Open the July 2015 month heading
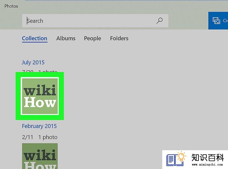 33,63
